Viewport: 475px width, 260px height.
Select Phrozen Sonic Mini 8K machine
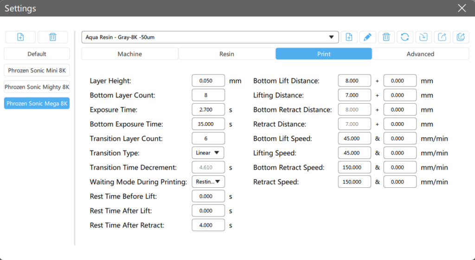[37, 70]
